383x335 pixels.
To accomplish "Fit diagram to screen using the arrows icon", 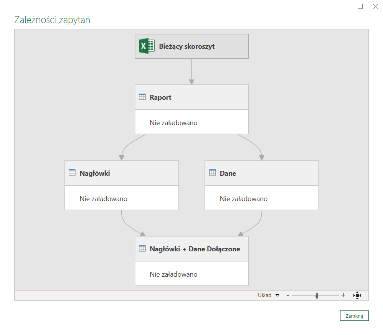I will [357, 295].
